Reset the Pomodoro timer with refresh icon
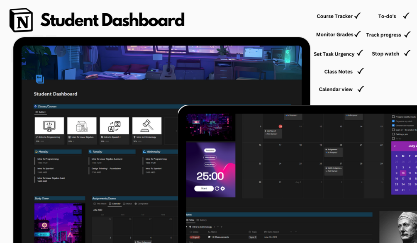This screenshot has height=243, width=417. 217,188
